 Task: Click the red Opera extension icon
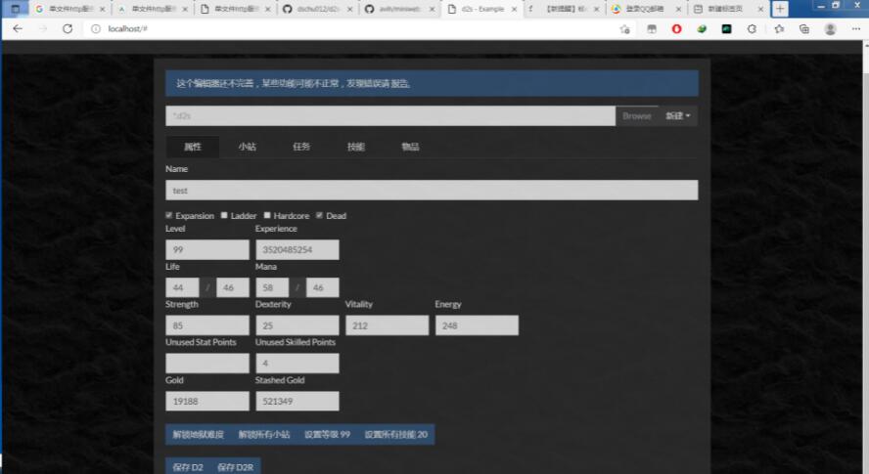coord(676,28)
